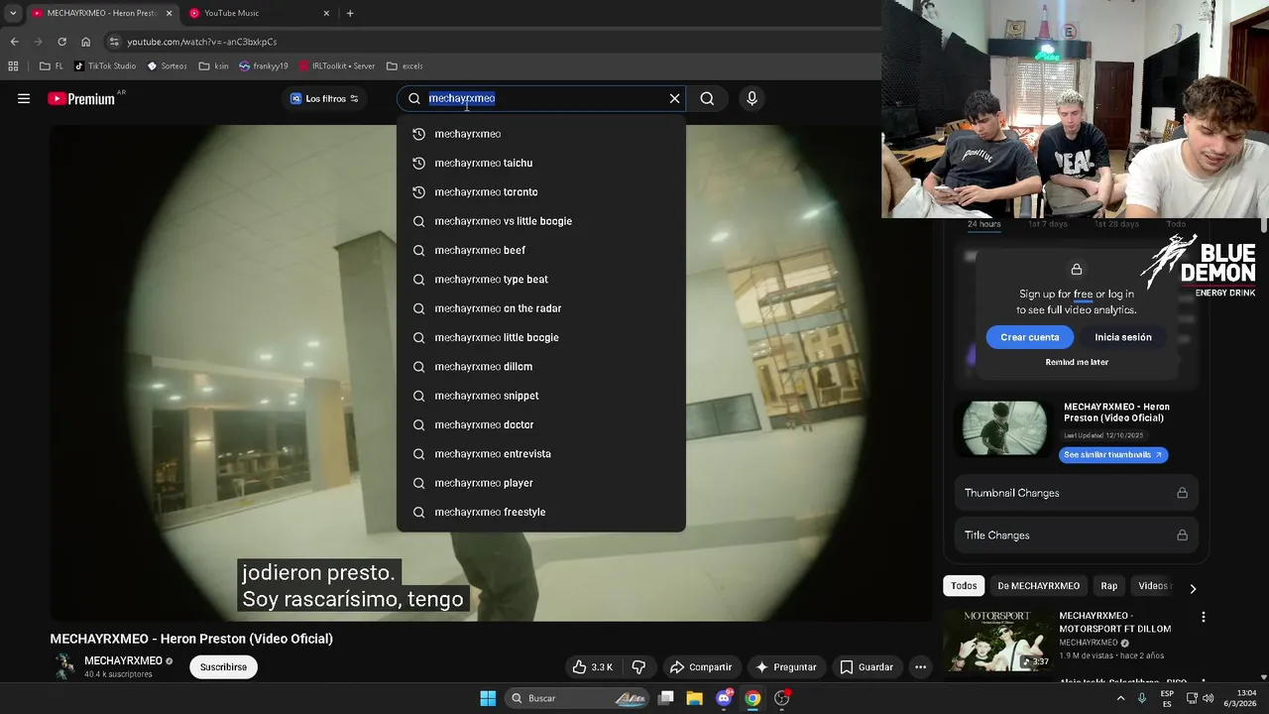Open the Los filtros filter button

point(324,98)
